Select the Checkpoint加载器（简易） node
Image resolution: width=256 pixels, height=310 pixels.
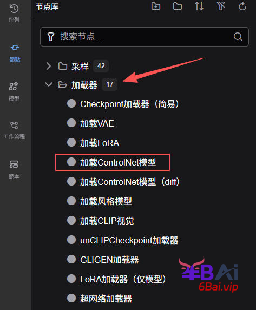click(x=123, y=104)
